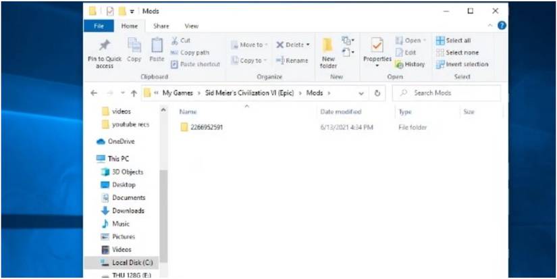Paste shortcut in Mods folder
This screenshot has width=557, height=279.
(195, 64)
